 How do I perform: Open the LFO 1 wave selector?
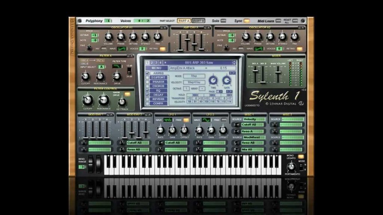168,120
